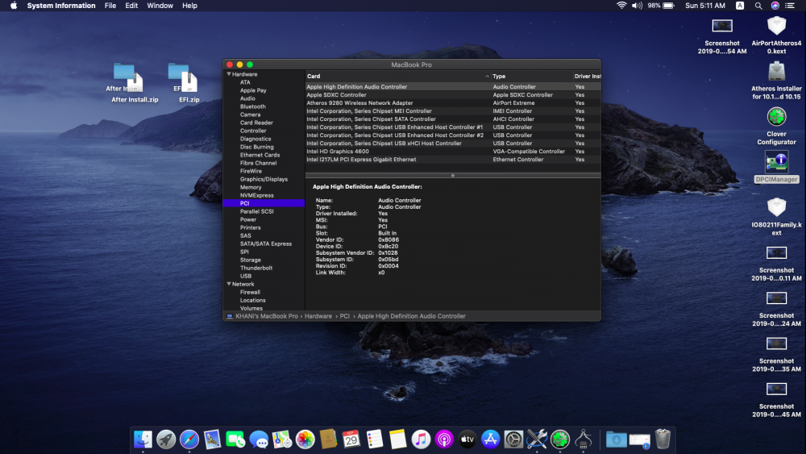
Task: Sort by Card column header
Action: point(398,76)
